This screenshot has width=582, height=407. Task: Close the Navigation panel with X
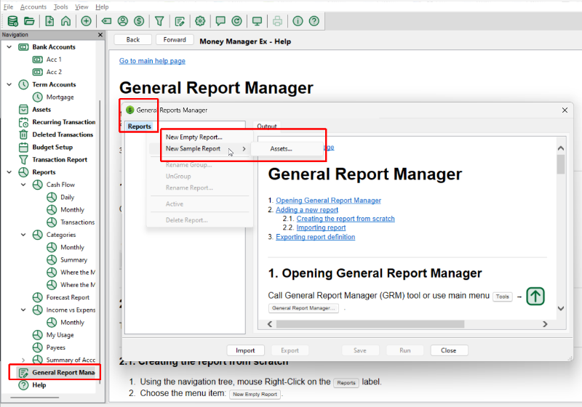coord(100,34)
